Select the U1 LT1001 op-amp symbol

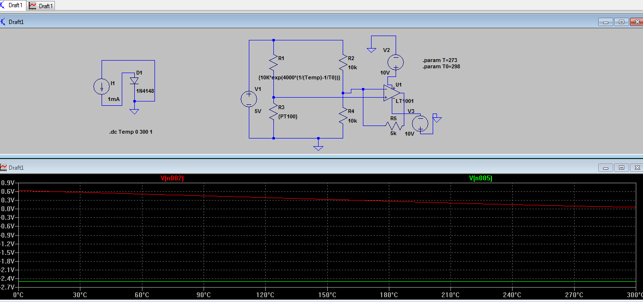pyautogui.click(x=392, y=93)
